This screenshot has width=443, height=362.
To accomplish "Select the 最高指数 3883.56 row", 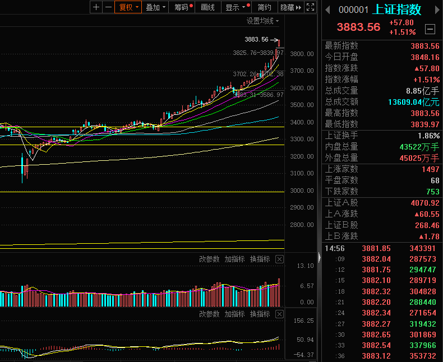I will (x=382, y=113).
